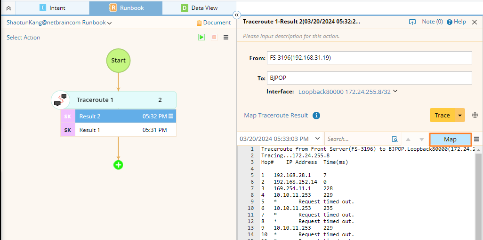Click Map Traceroute Result link
483x240 pixels.
coord(276,116)
